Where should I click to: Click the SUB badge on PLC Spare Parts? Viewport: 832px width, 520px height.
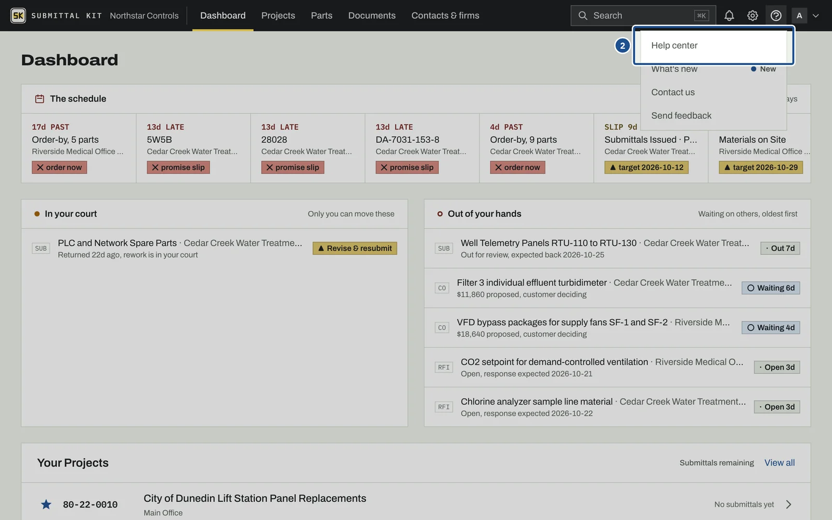[x=41, y=249]
